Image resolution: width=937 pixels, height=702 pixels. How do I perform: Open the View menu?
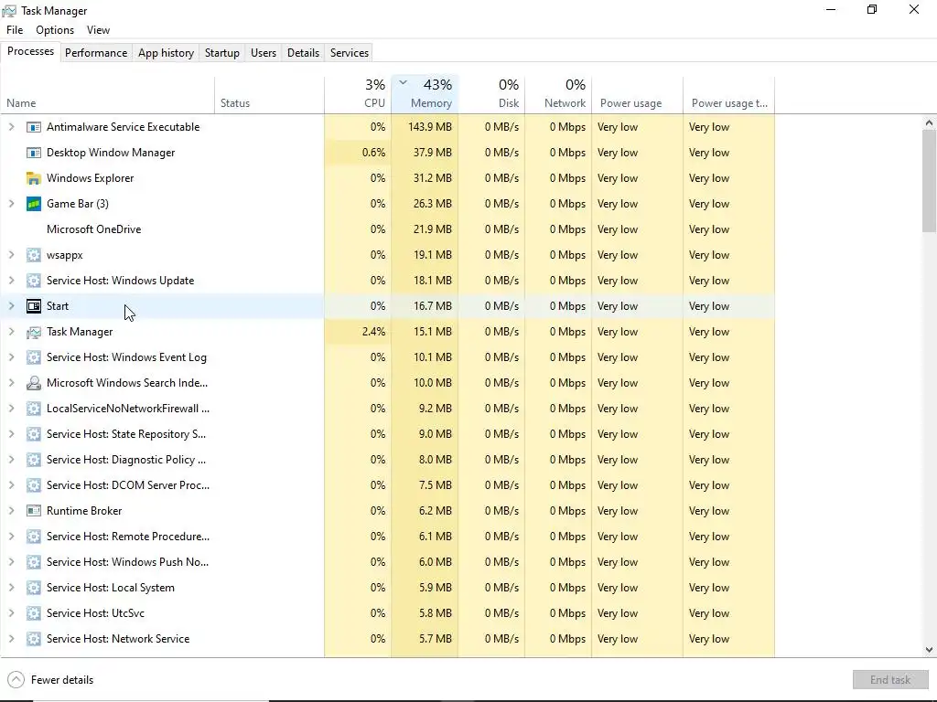click(98, 30)
